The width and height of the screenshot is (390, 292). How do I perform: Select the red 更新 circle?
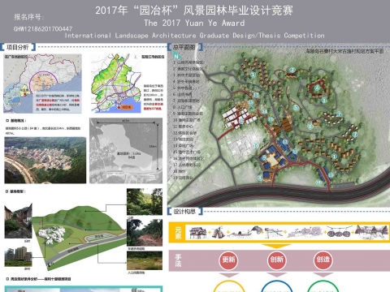pos(228,260)
